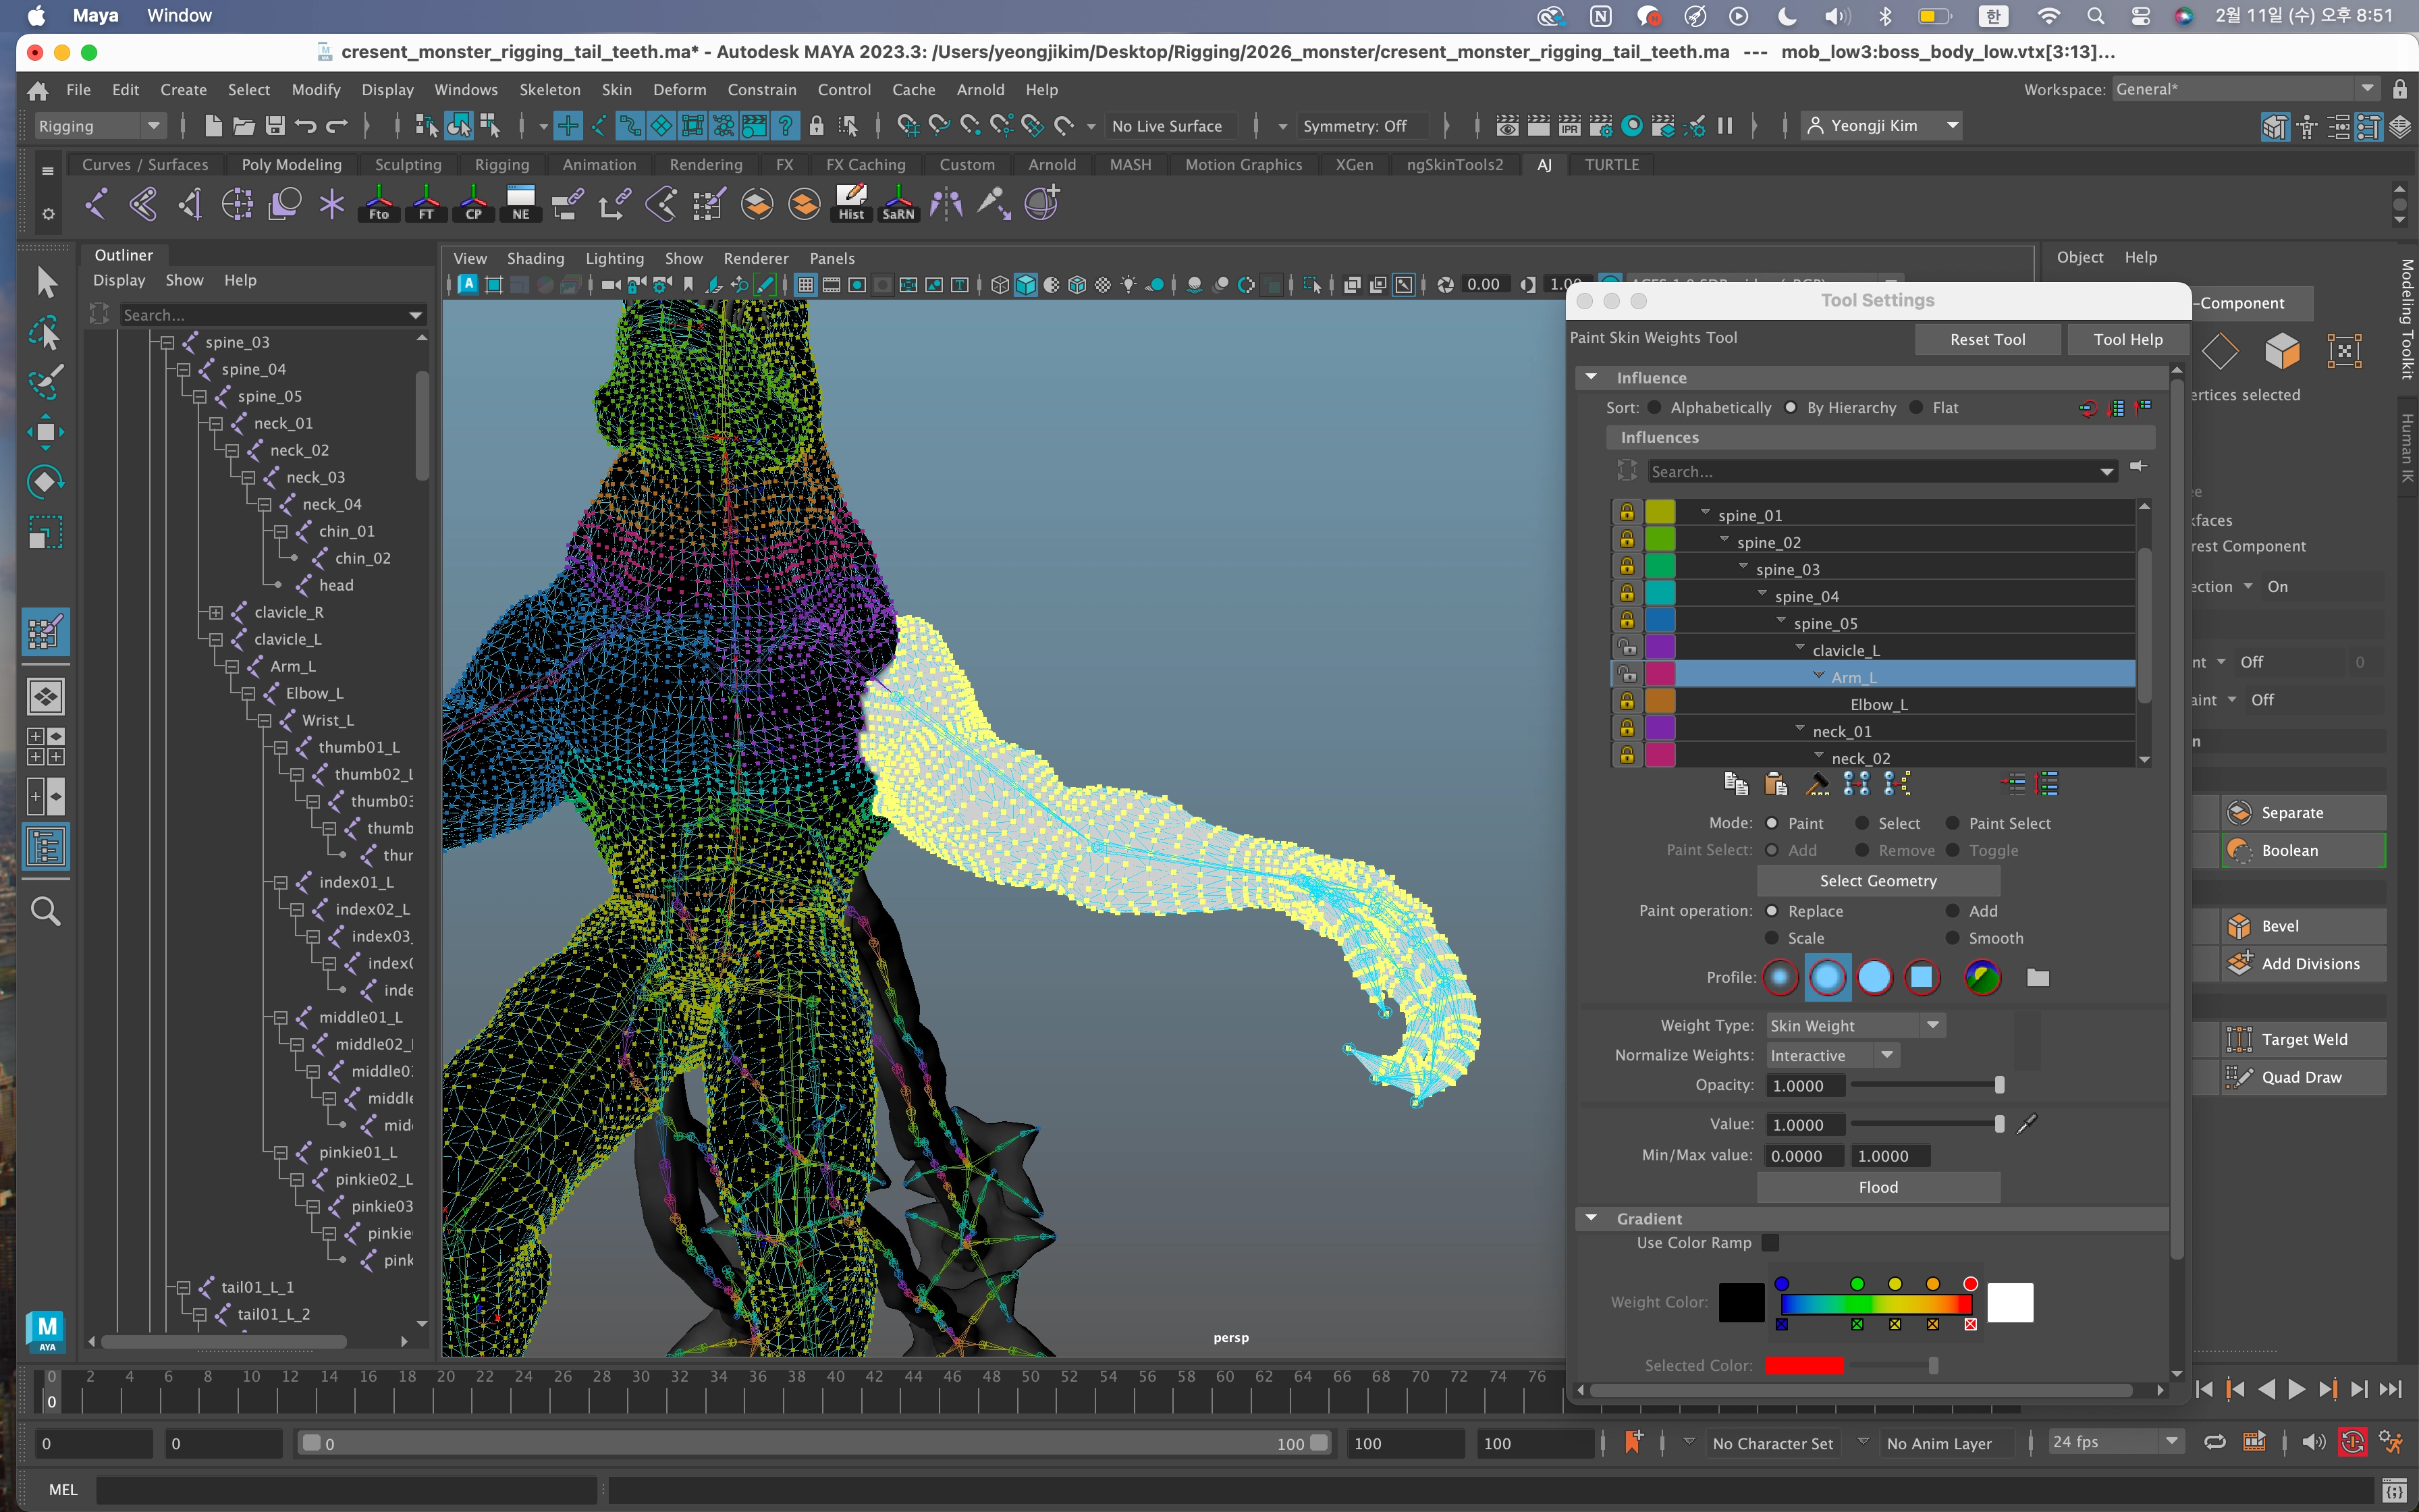The image size is (2419, 1512).
Task: Click the red Selected Color swatch
Action: click(x=1803, y=1365)
